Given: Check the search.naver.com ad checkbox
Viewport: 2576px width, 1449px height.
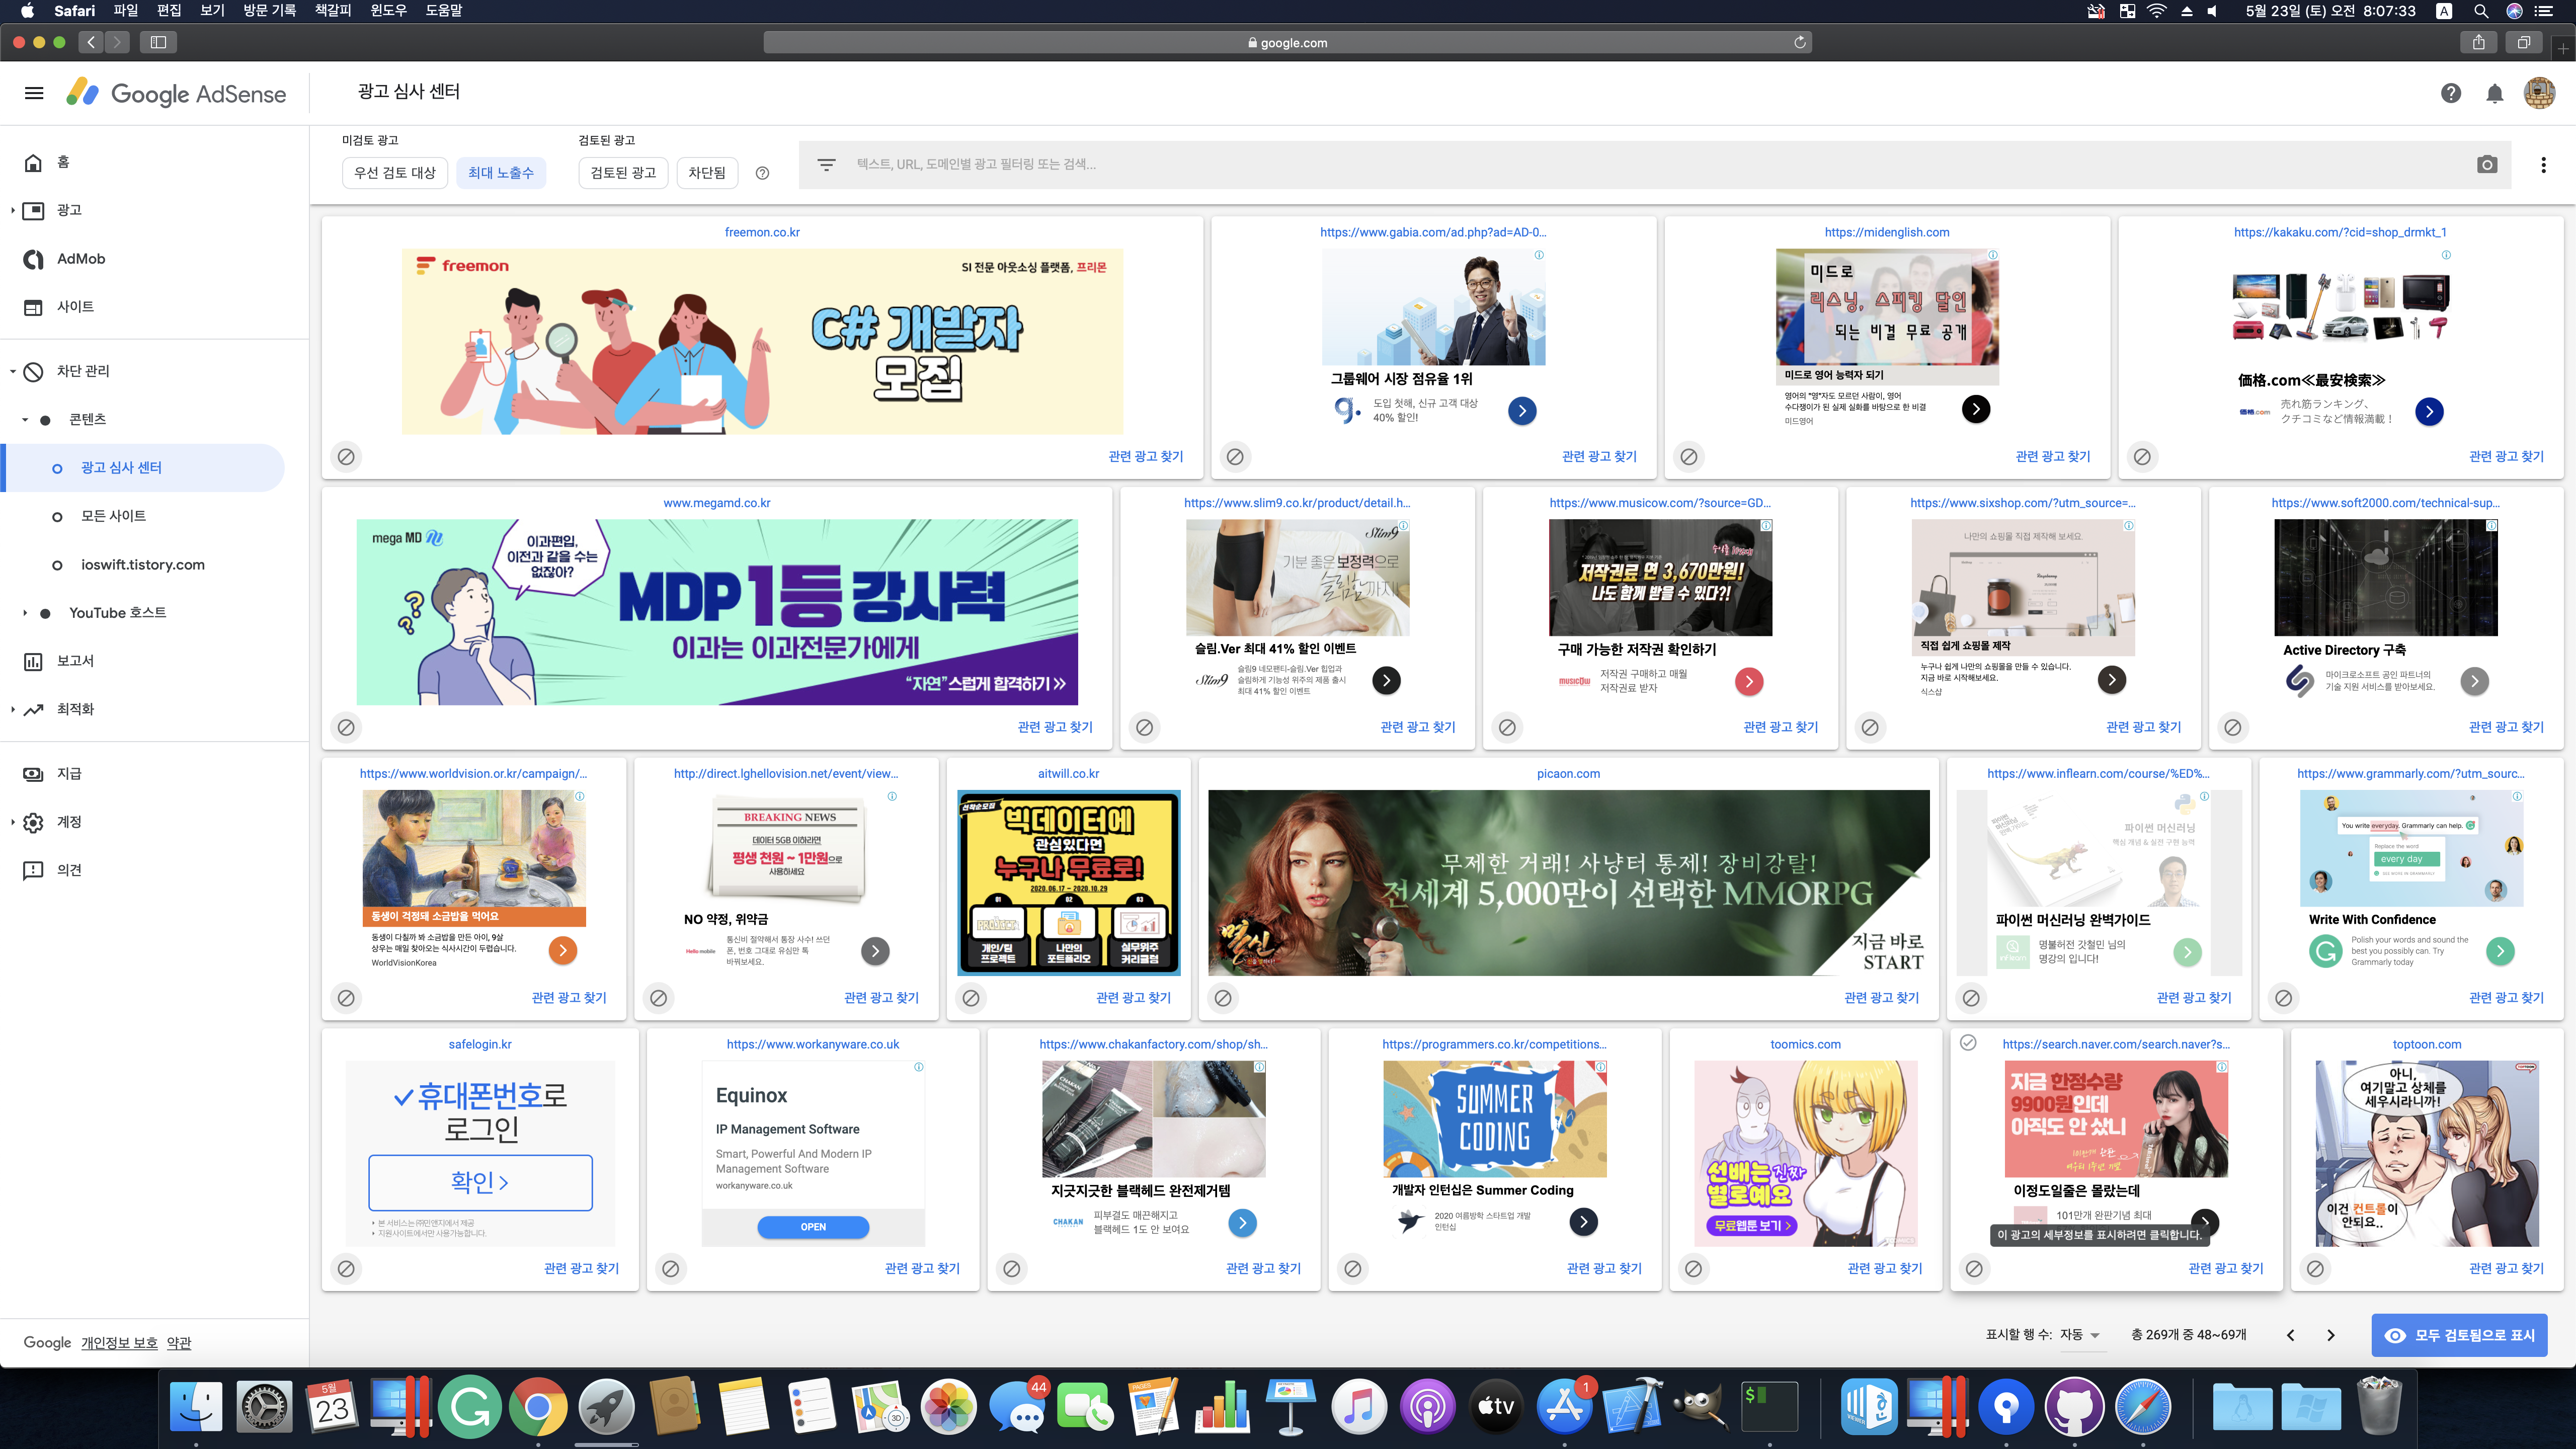Looking at the screenshot, I should click(x=1968, y=1043).
